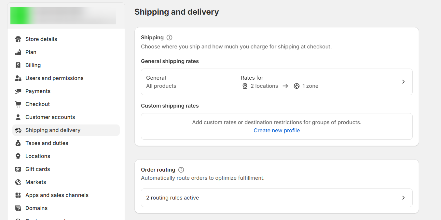The image size is (441, 220).
Task: Go to Locations settings
Action: [38, 156]
